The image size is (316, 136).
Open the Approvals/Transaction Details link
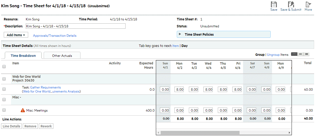point(55,36)
